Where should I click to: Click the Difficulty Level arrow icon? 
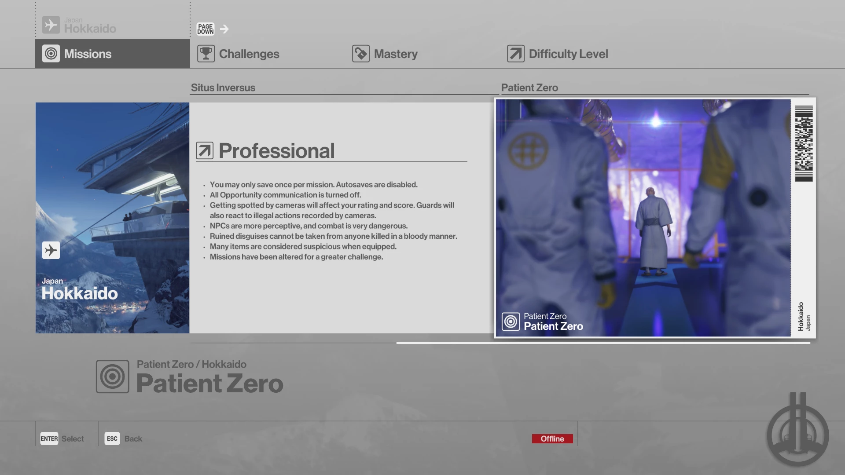pyautogui.click(x=516, y=54)
